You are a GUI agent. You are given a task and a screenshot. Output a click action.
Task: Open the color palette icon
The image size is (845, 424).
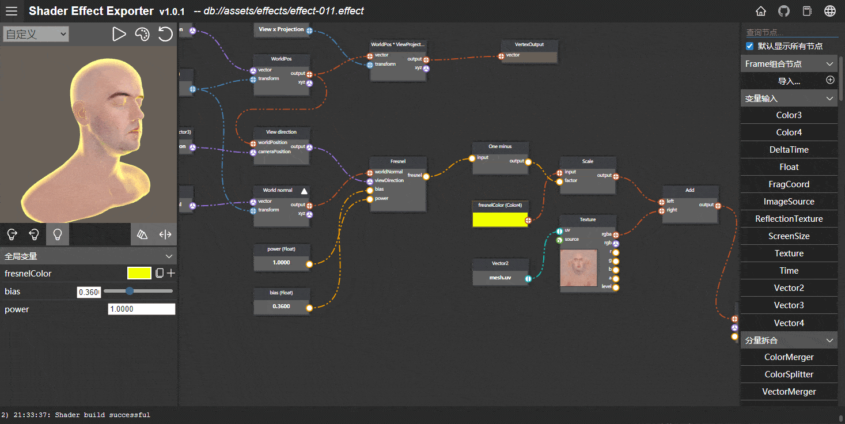point(142,34)
